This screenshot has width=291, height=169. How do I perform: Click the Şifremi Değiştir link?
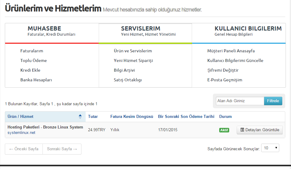223,70
